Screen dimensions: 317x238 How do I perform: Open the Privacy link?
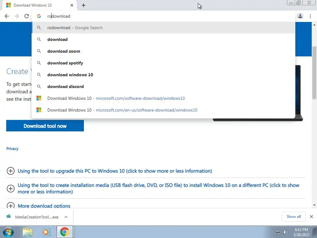coord(12,148)
